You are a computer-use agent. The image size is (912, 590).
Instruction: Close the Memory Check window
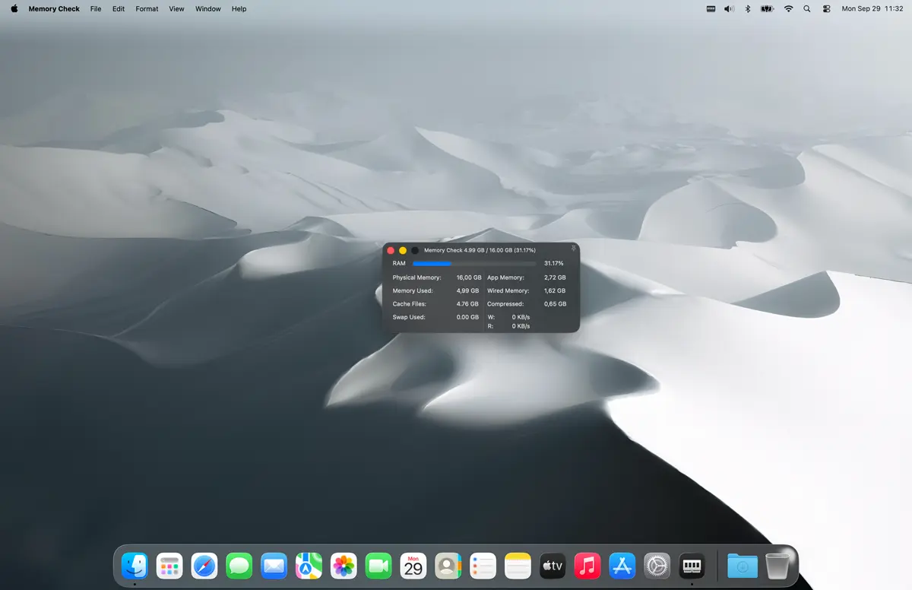(391, 250)
